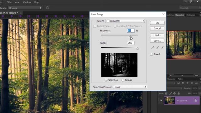Click the round icon beside Sample dropdown
Screen dimensions: 201x113
coord(47,8)
